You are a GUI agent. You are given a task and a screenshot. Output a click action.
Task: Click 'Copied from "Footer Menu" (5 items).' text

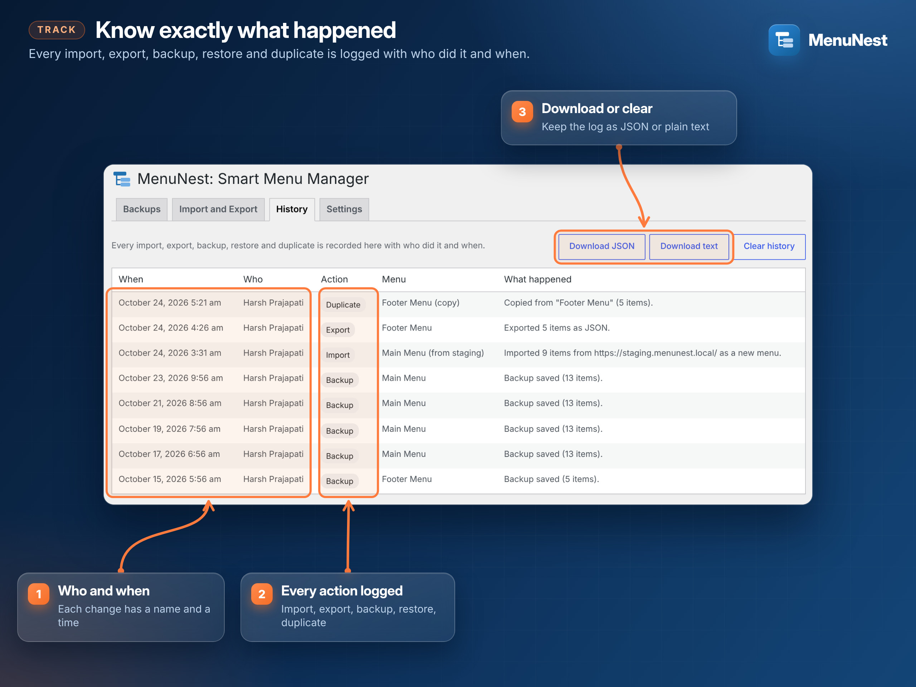(578, 303)
